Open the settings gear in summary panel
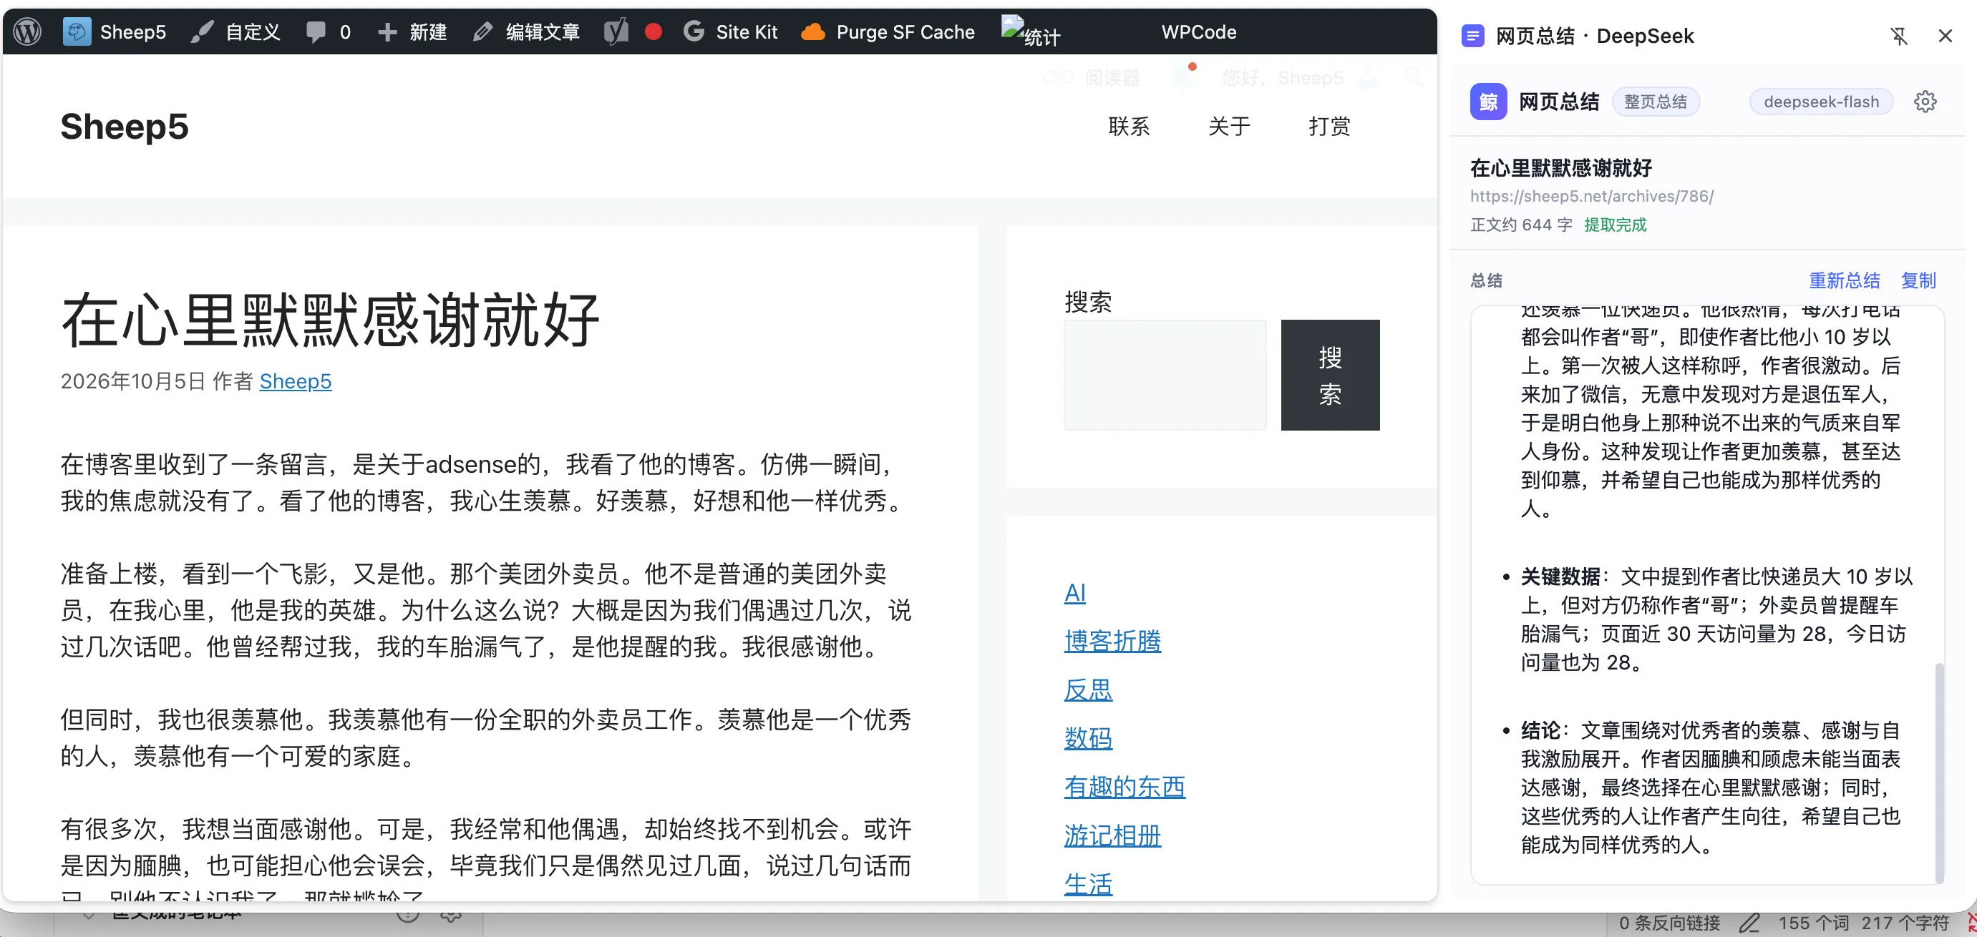The image size is (1977, 937). point(1925,102)
